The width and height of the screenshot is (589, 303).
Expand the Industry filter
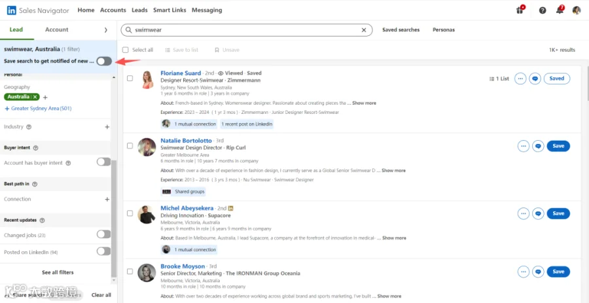point(107,127)
